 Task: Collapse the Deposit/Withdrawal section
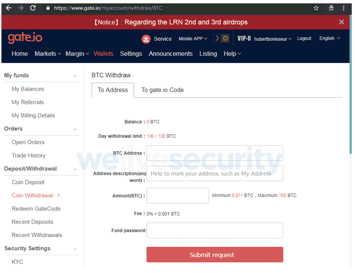(75, 169)
